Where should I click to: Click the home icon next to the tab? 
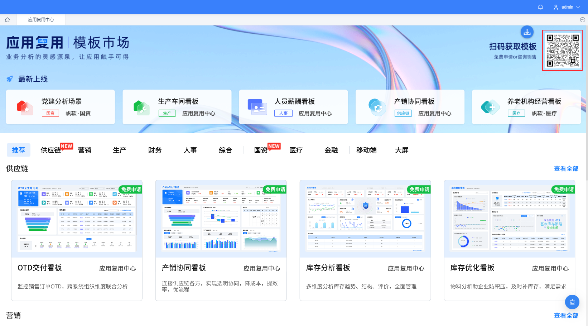[8, 20]
